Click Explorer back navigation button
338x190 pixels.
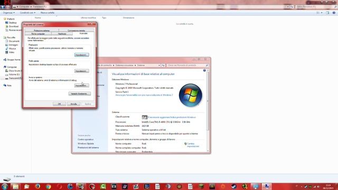[3, 7]
